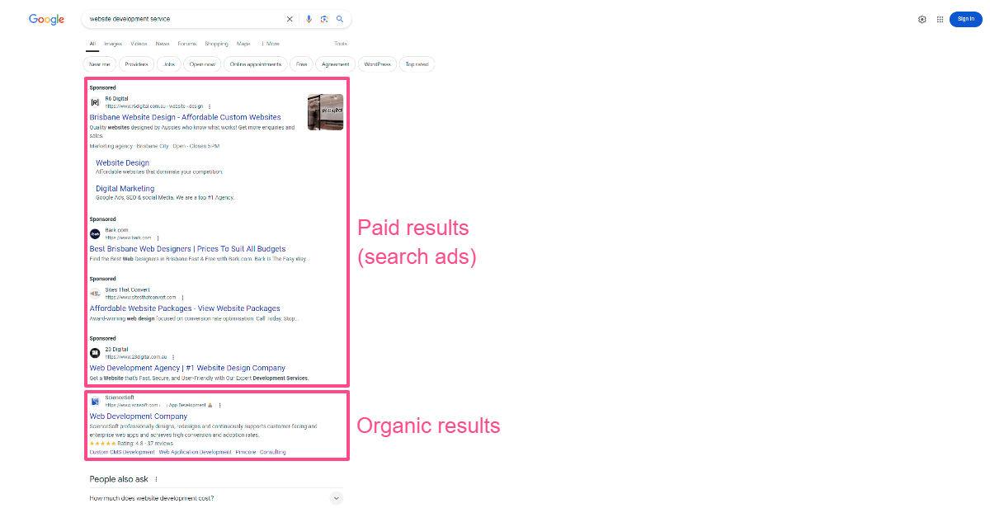
Task: Open the three-dot menu for 23 Digital ad
Action: pos(175,356)
